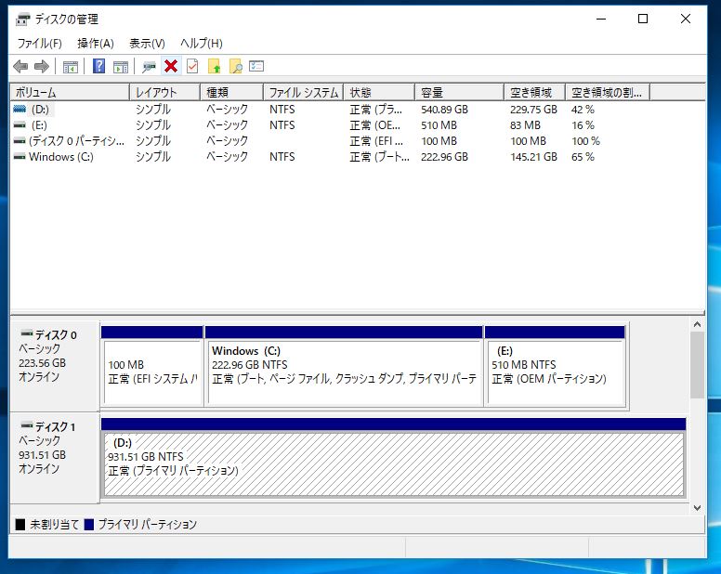The width and height of the screenshot is (721, 574).
Task: Click the back arrow toolbar icon
Action: [20, 66]
